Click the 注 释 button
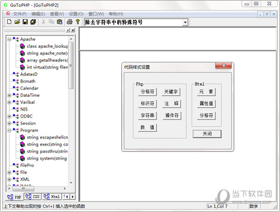280x212 pixels. tap(171, 104)
